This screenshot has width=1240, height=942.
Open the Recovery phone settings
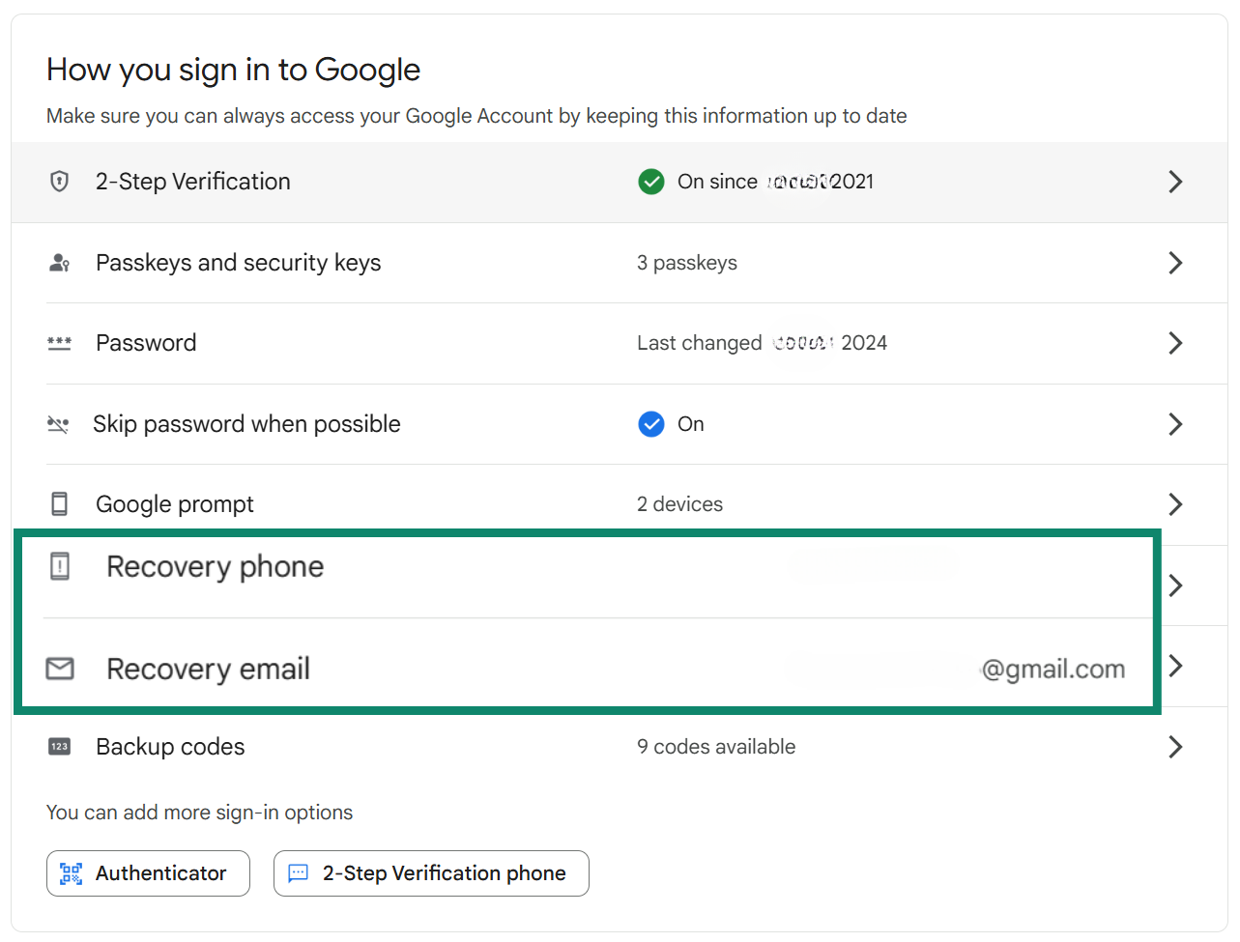pos(1175,585)
